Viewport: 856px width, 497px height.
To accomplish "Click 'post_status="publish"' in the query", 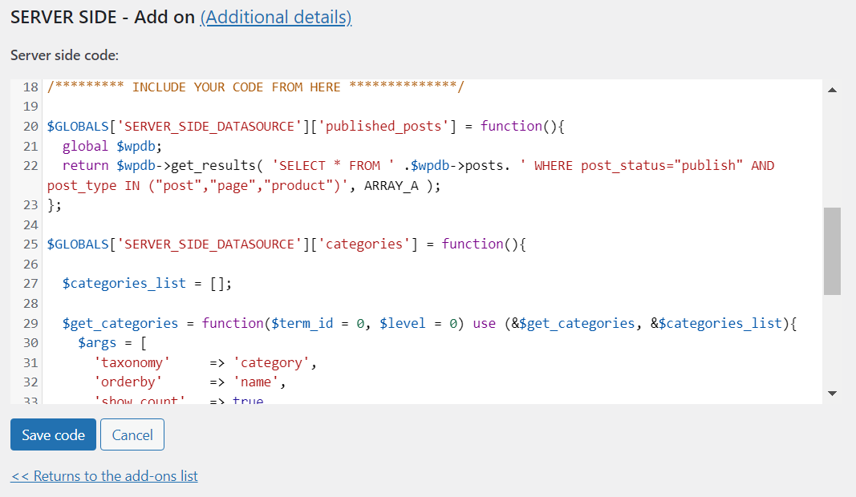I will (x=662, y=165).
